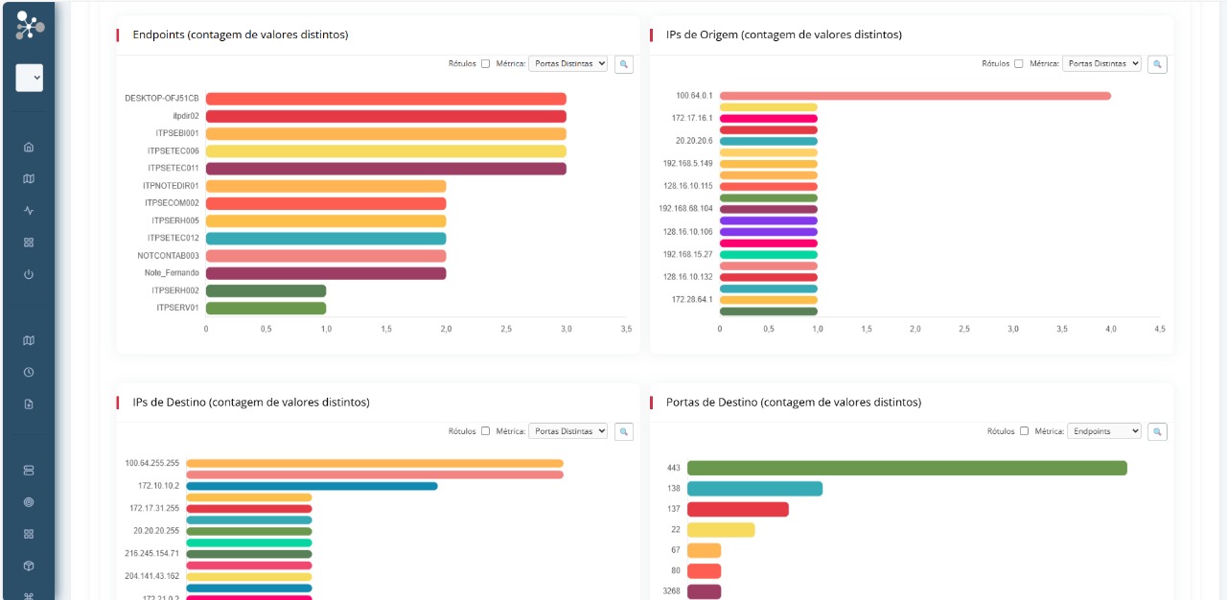Click the DESKTOP-OFJ51CB bar in Endpoints chart
This screenshot has width=1227, height=600.
(385, 99)
